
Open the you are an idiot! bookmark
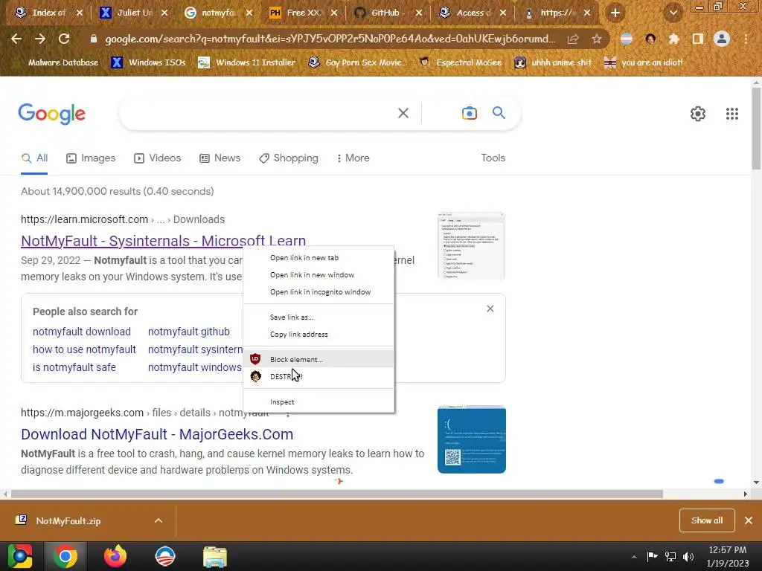644,62
